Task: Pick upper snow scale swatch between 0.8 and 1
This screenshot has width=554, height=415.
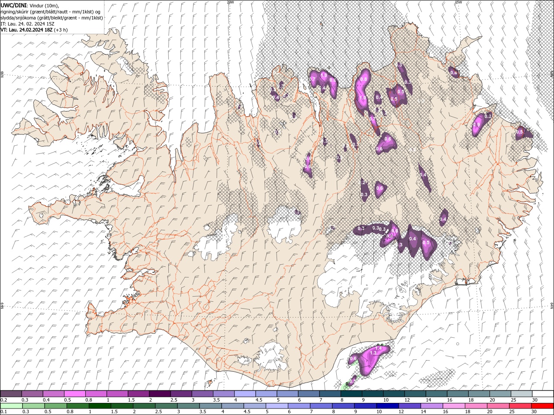Action: click(96, 394)
